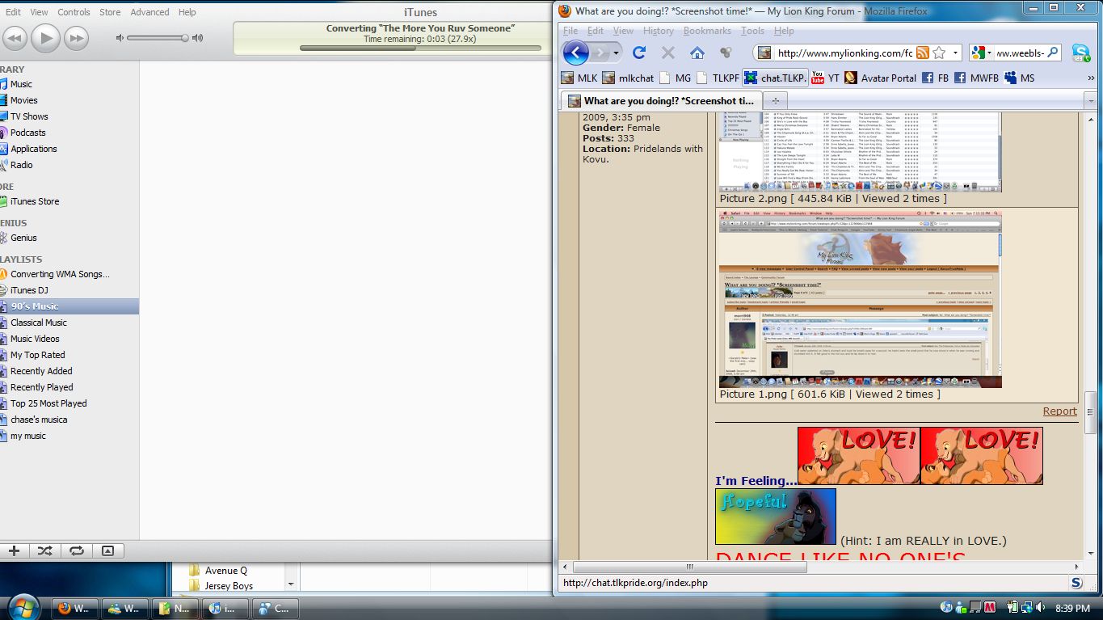Click the iTunes add playlist plus button
The image size is (1103, 620).
[x=14, y=550]
